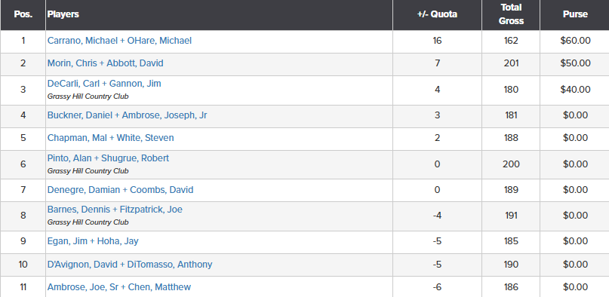Click the Purse column header

[x=575, y=15]
